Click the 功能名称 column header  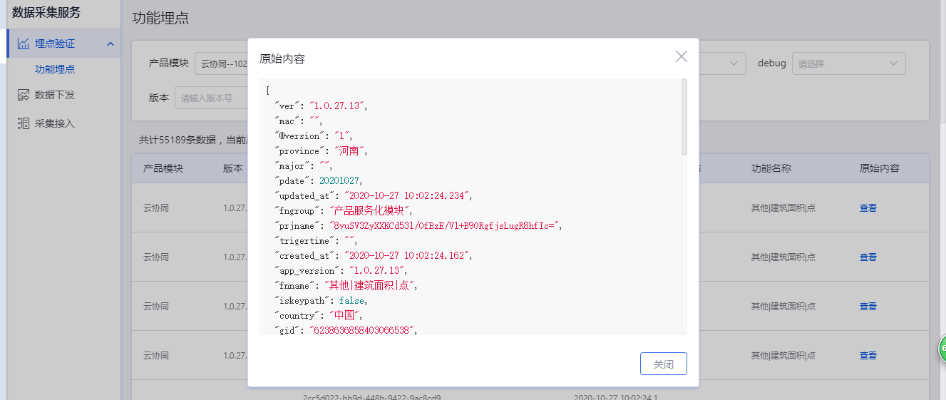click(x=771, y=169)
